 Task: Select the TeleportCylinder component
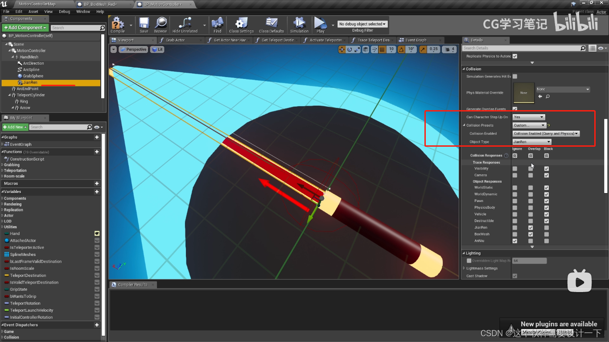(31, 95)
